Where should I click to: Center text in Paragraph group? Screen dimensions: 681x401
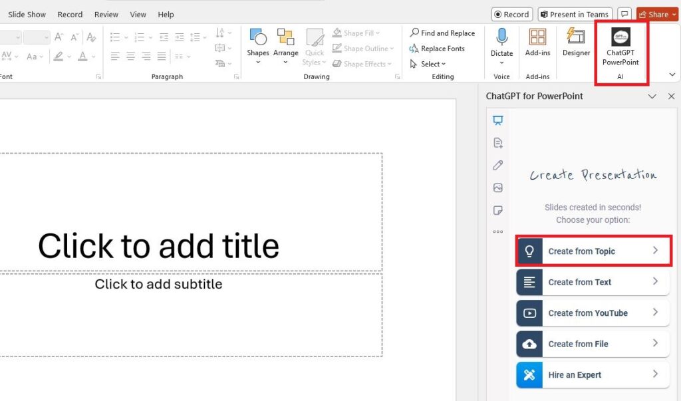click(x=131, y=56)
